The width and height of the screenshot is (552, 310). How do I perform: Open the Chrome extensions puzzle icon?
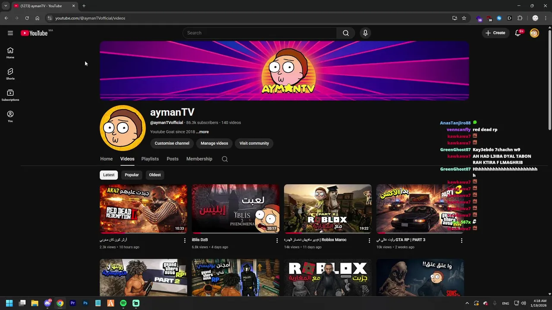click(x=520, y=18)
